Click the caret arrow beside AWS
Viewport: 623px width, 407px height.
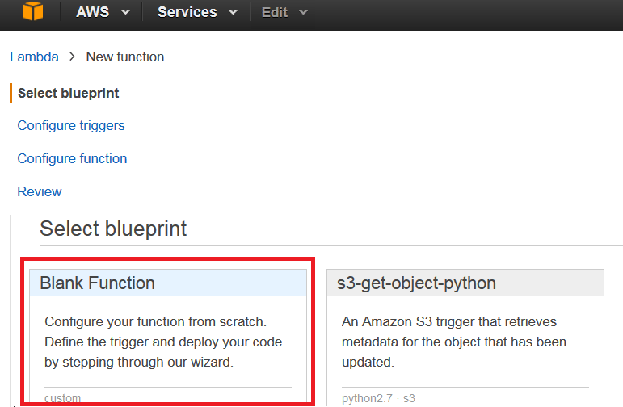[125, 13]
